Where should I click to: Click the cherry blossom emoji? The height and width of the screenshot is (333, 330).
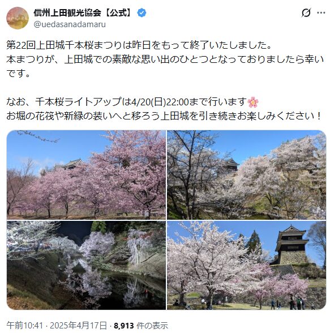253,102
